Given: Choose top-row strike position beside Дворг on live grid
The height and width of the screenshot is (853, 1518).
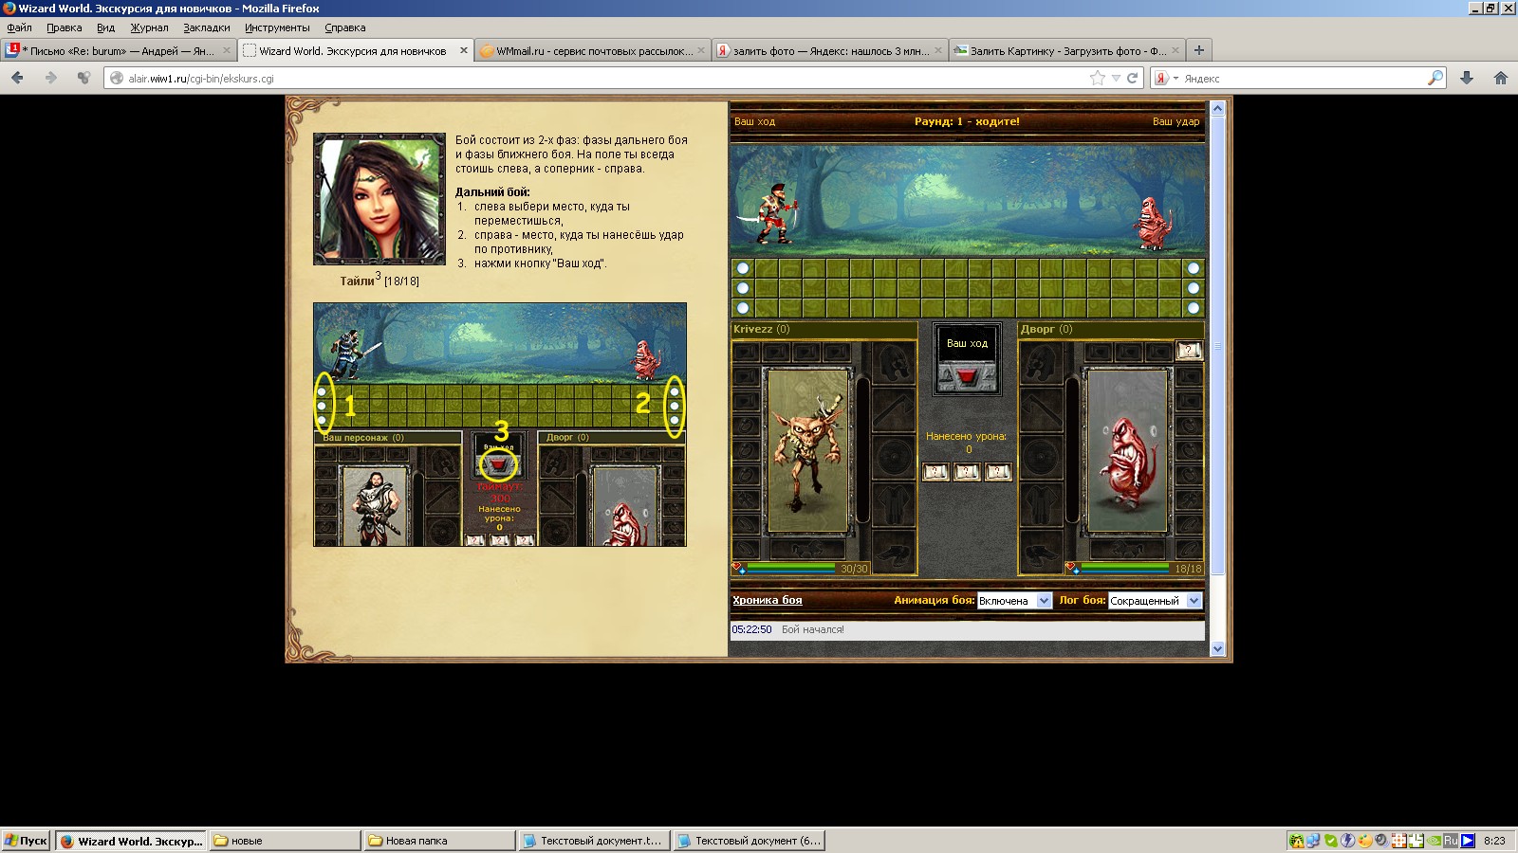Looking at the screenshot, I should (1194, 268).
